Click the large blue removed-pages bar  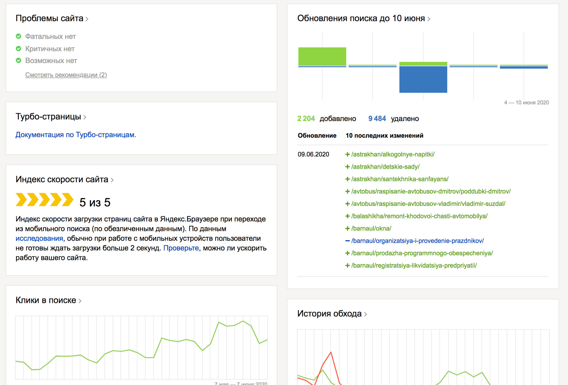tap(423, 79)
